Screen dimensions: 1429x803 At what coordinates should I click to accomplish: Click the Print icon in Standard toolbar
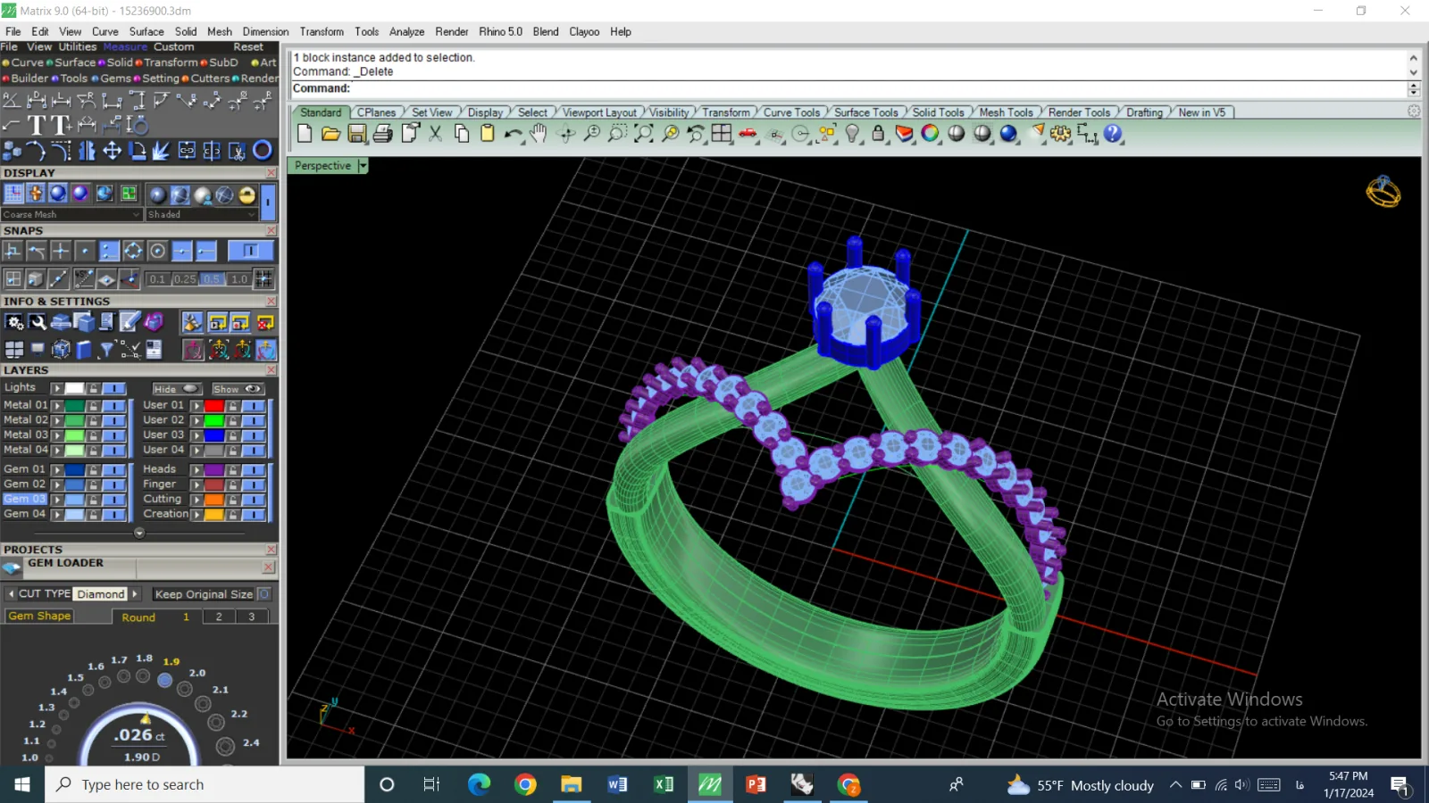(382, 134)
